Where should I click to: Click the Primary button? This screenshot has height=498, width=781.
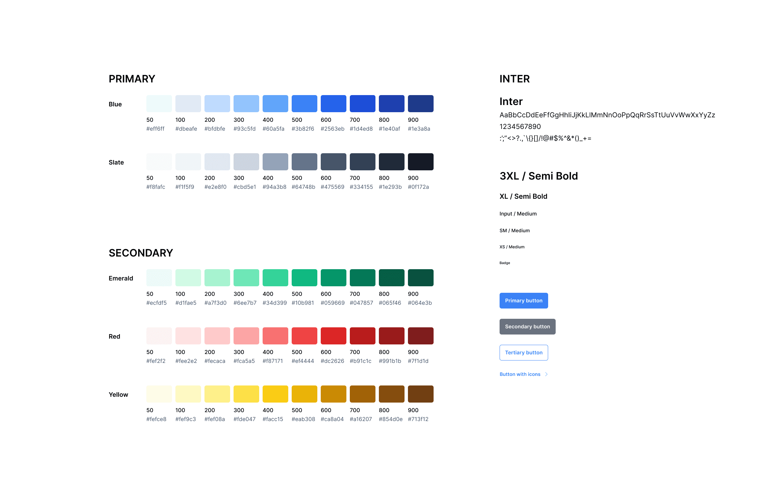click(x=524, y=301)
